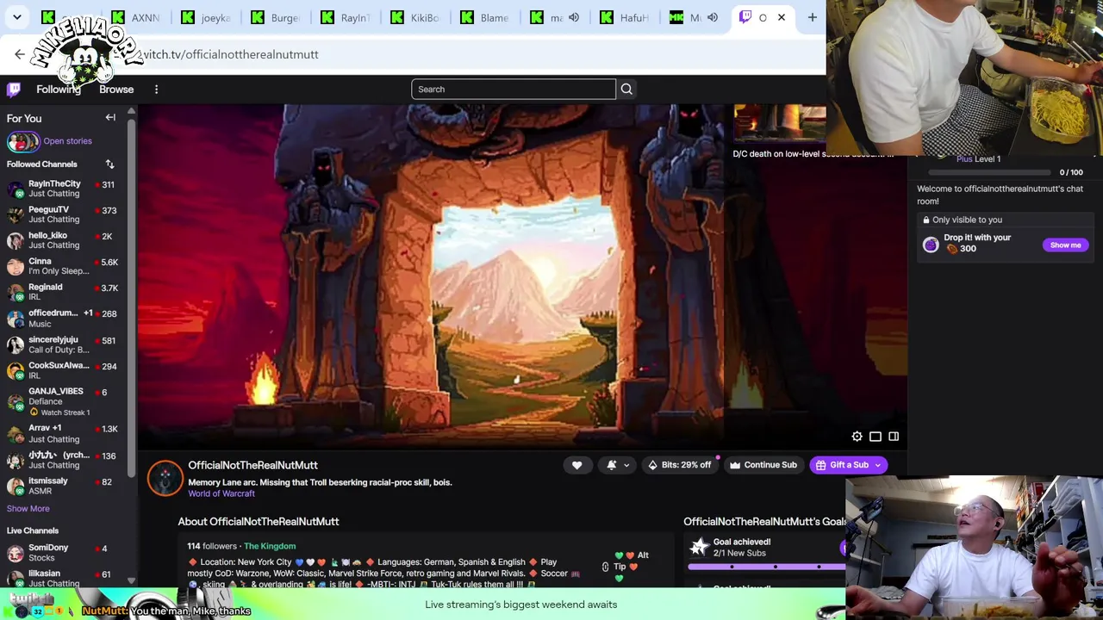Switch to the KikiBo browser tab
1103x620 pixels.
[x=415, y=17]
